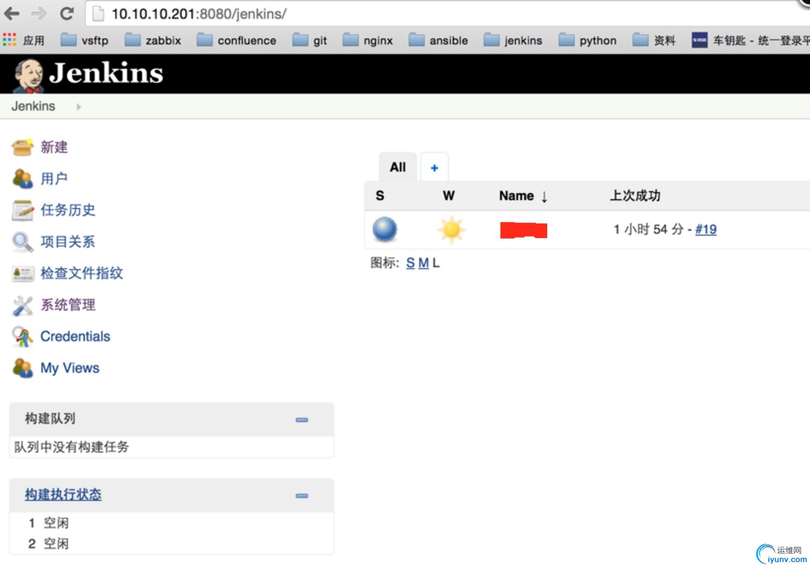
Task: Sort by the W weather column header
Action: (448, 196)
